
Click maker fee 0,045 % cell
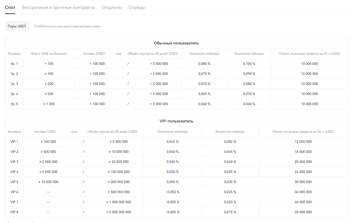pos(173,142)
